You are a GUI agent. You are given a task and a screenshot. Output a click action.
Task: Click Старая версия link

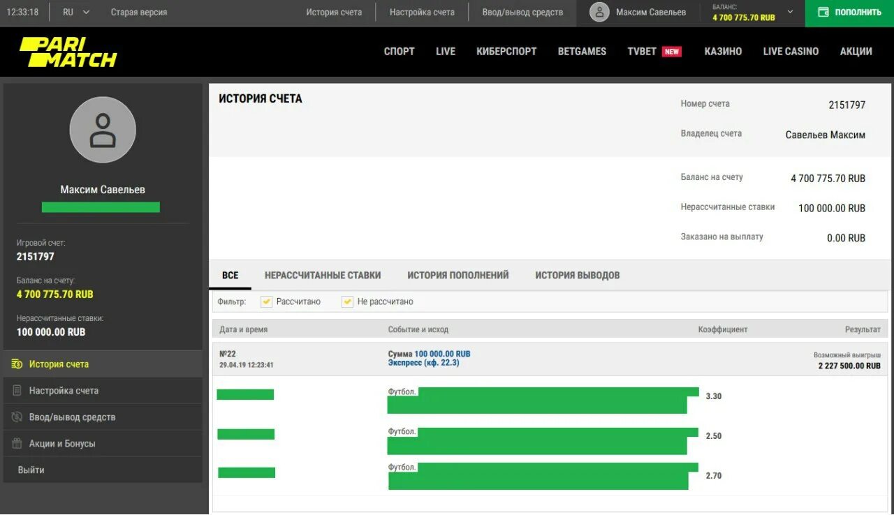[x=139, y=12]
